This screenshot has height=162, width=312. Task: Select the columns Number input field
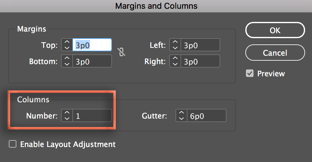click(92, 116)
